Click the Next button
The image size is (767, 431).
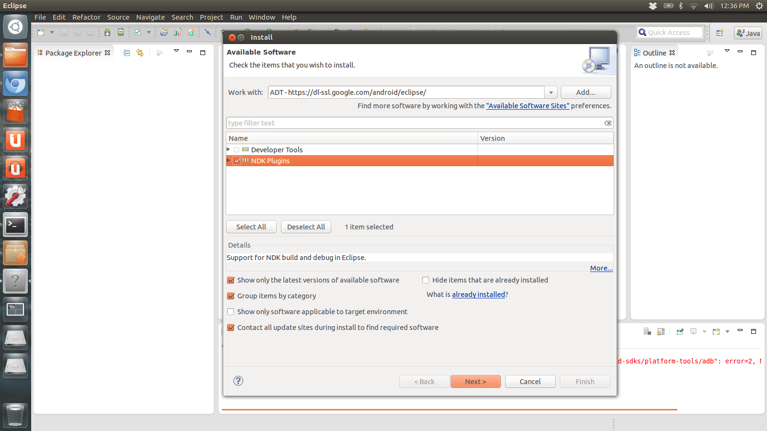tap(476, 381)
